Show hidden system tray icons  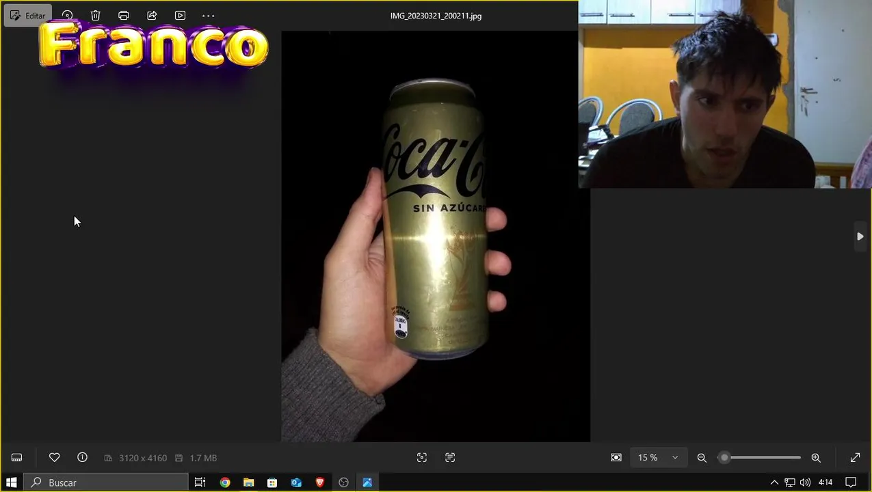point(774,482)
